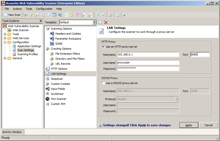Viewport: 220px width, 141px height.
Task: Click HTTP proxy Username field
Action: [x=148, y=62]
